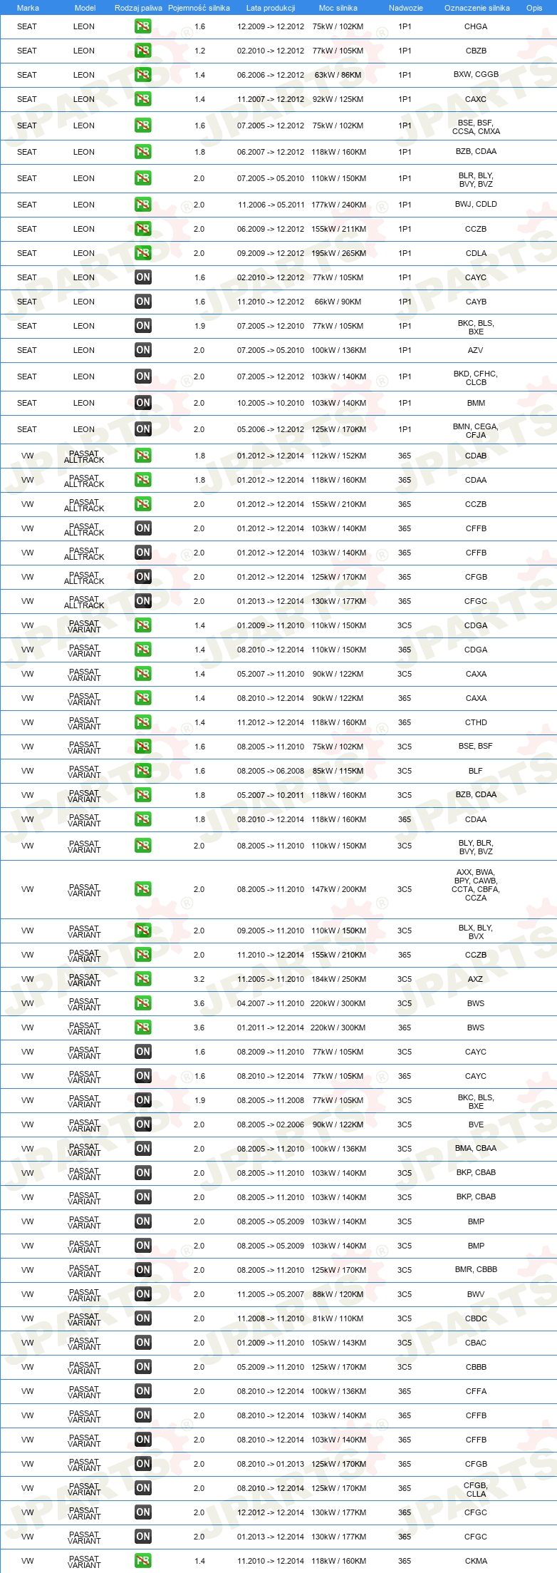This screenshot has height=1573, width=557.
Task: Click the date cell 11.2005 -> 05.2007
Action: click(x=271, y=1294)
